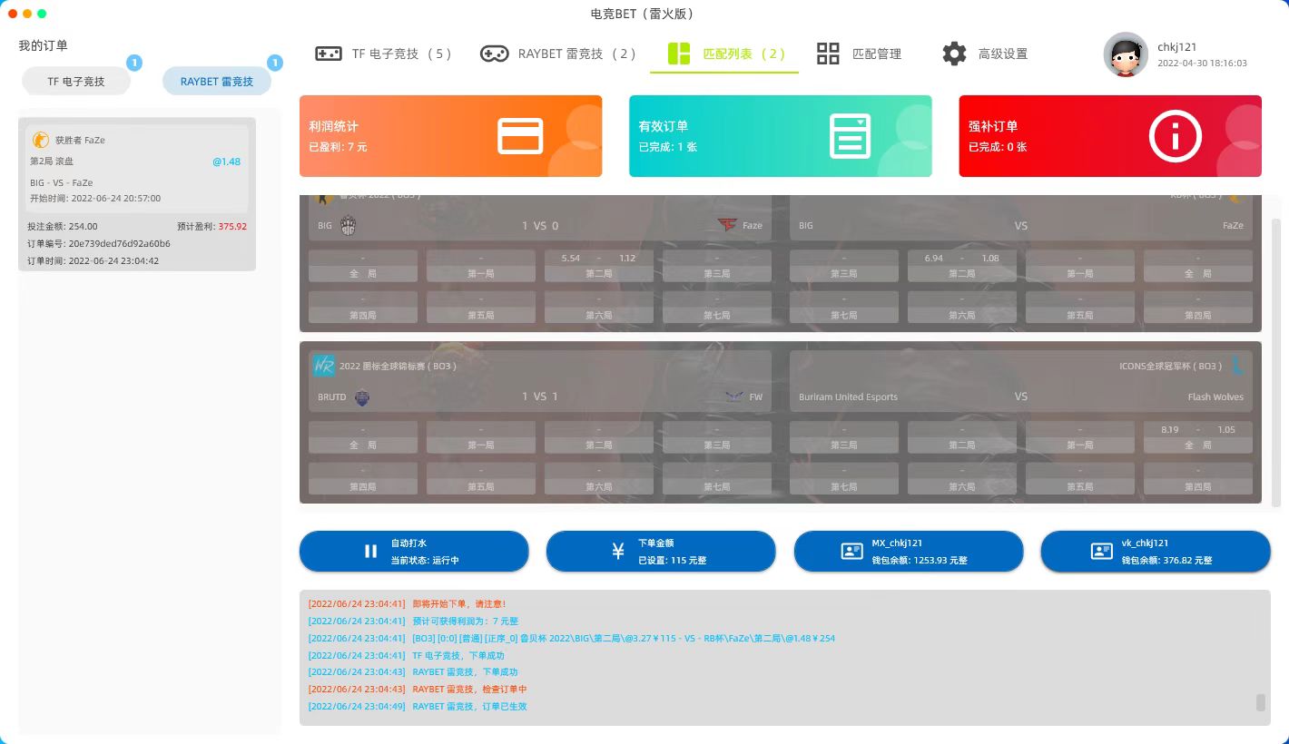Screen dimensions: 1289x744
Task: Click order number 20e739ded76d92a60b6
Action: pyautogui.click(x=119, y=244)
